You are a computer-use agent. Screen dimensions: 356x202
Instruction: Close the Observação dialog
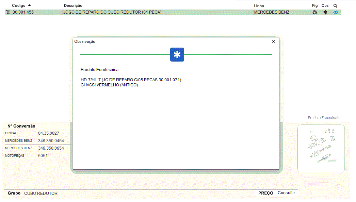point(274,41)
